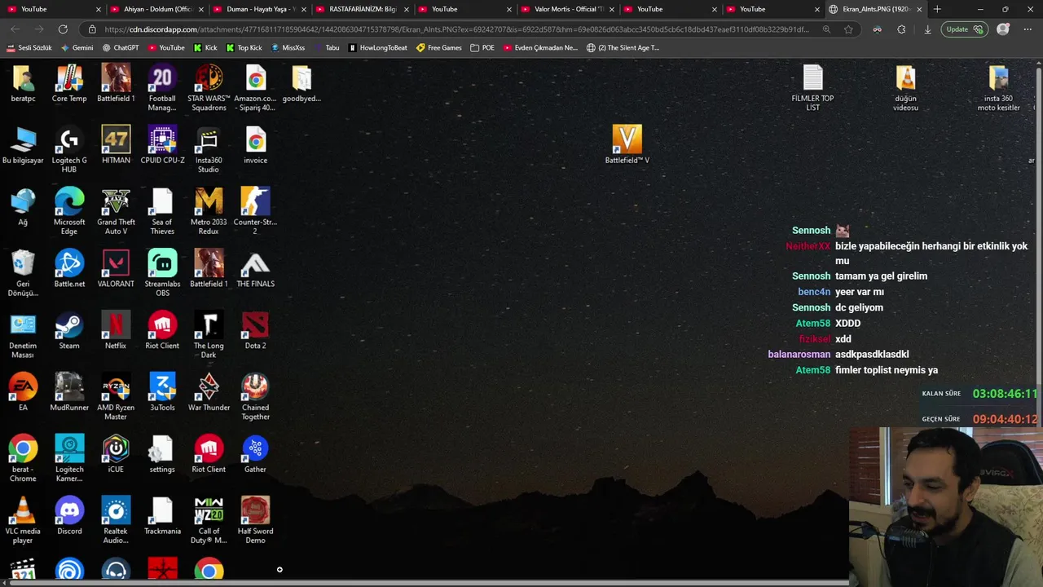Open the Call of Duty MW shortcut
Viewport: 1043px width, 587px height.
click(209, 522)
